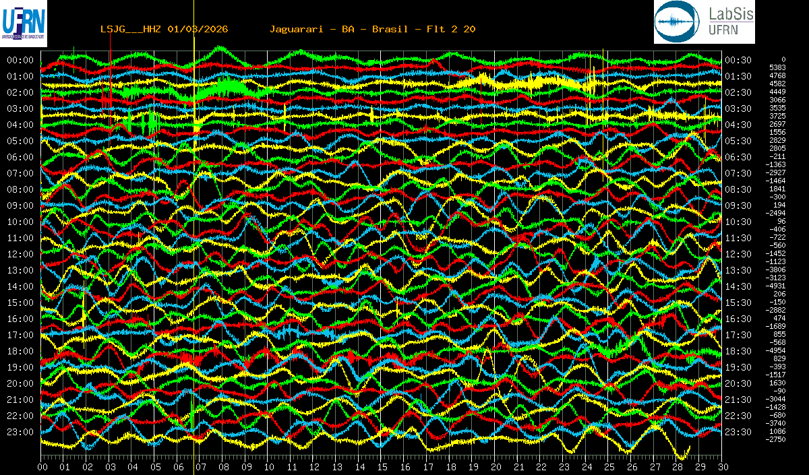Click the LabSis UFRN logo
Viewport: 809px width, 475px height.
point(705,22)
